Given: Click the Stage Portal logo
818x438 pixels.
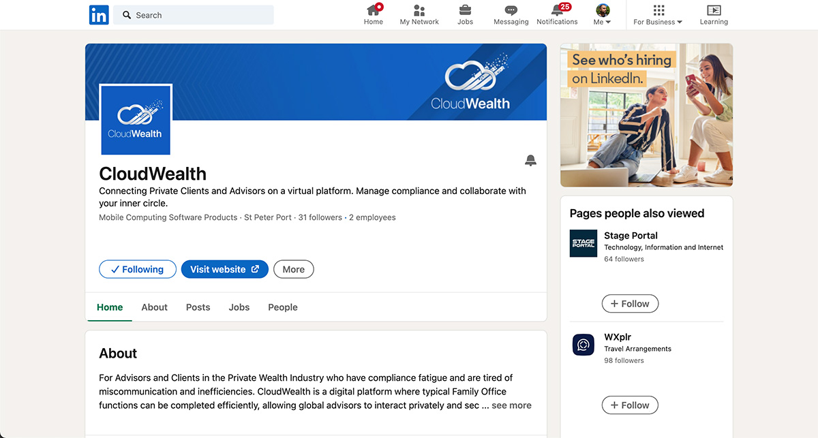Looking at the screenshot, I should [583, 243].
